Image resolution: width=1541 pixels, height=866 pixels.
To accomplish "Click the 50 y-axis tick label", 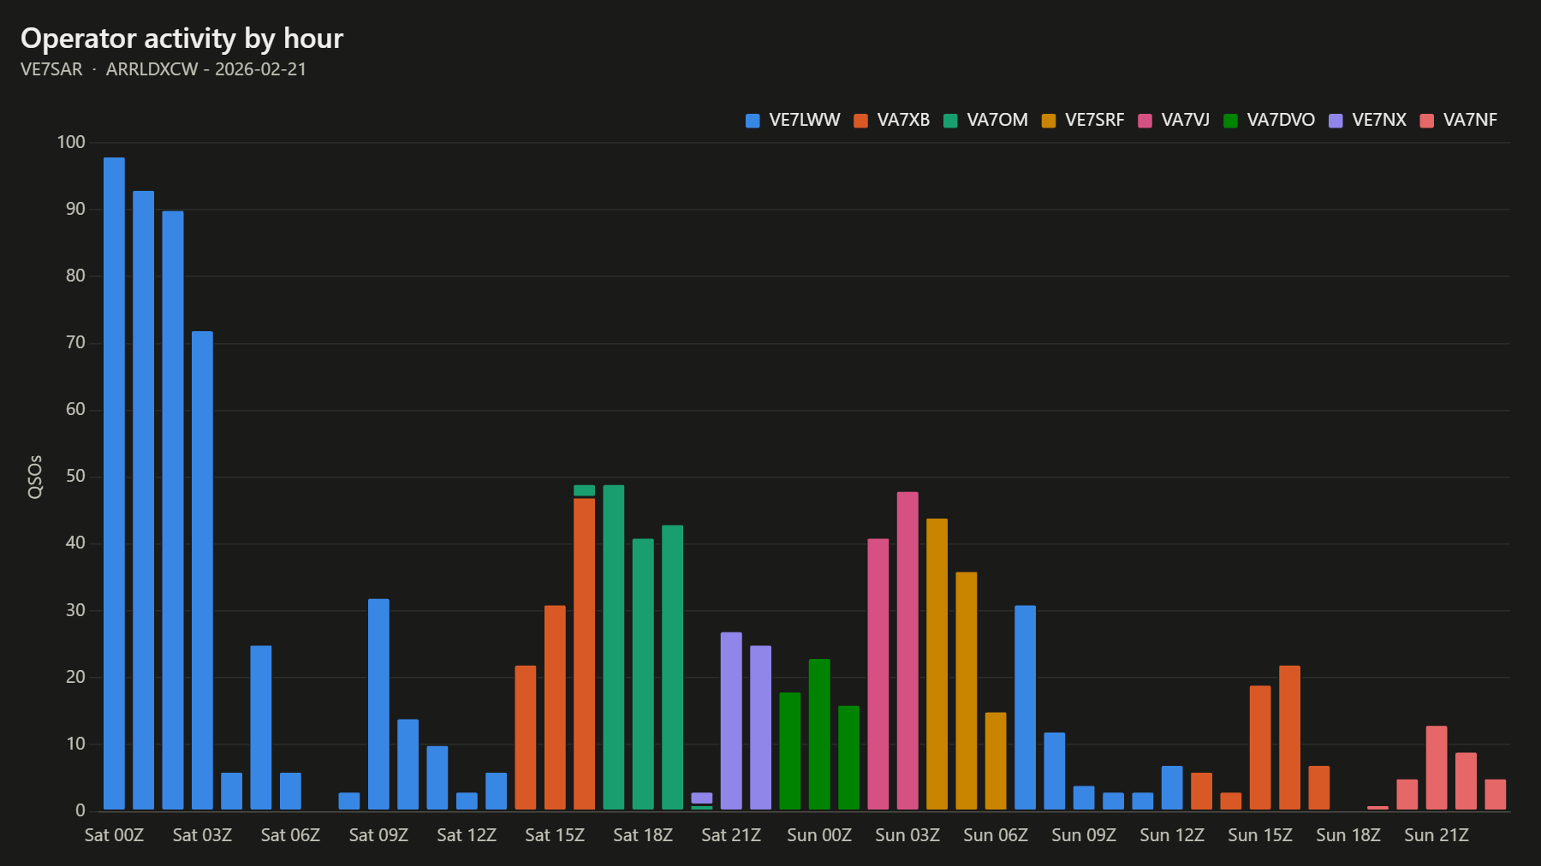I will point(75,477).
